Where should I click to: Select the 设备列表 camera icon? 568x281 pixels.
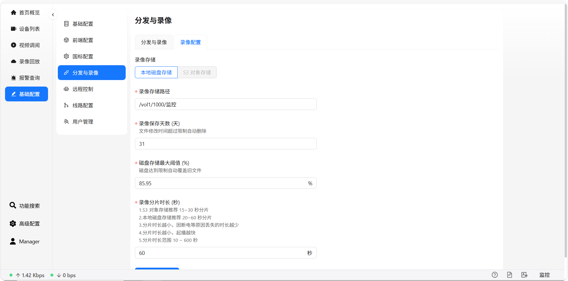click(13, 29)
